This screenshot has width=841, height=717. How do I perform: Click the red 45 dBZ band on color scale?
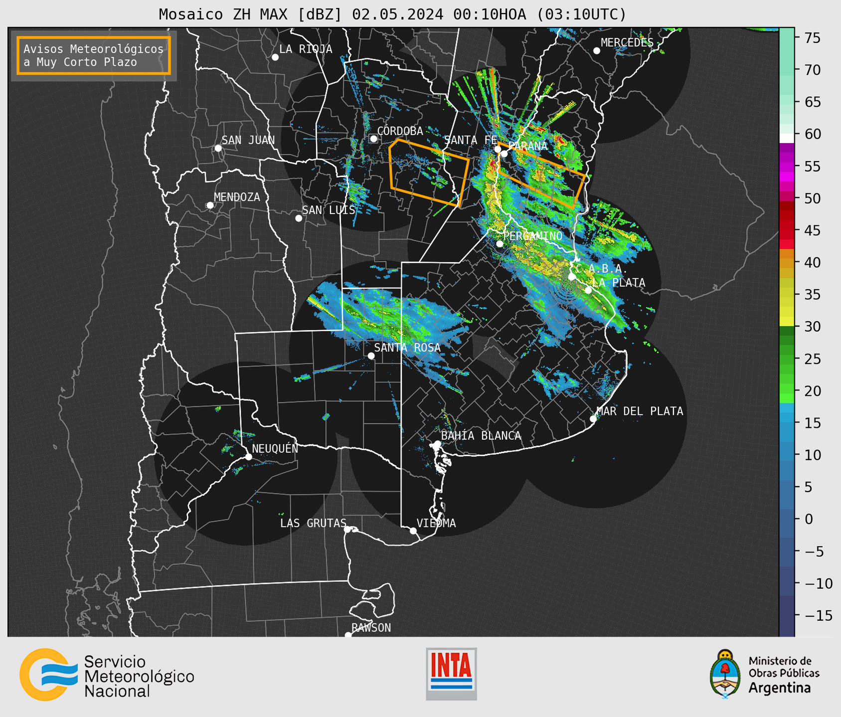787,230
